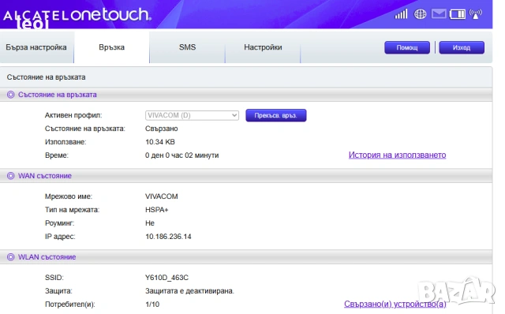
Task: Click the WLAN състояние heading text
Action: [47, 257]
